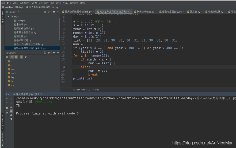236x148 pixels.
Task: Open the 2: Favorites side tool tab
Action: coord(2,139)
